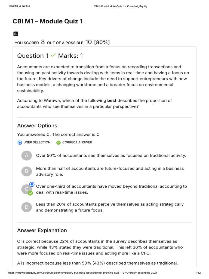The width and height of the screenshot is (209, 279).
Task: Click the green checkmark beside Question 1
Action: (53, 55)
